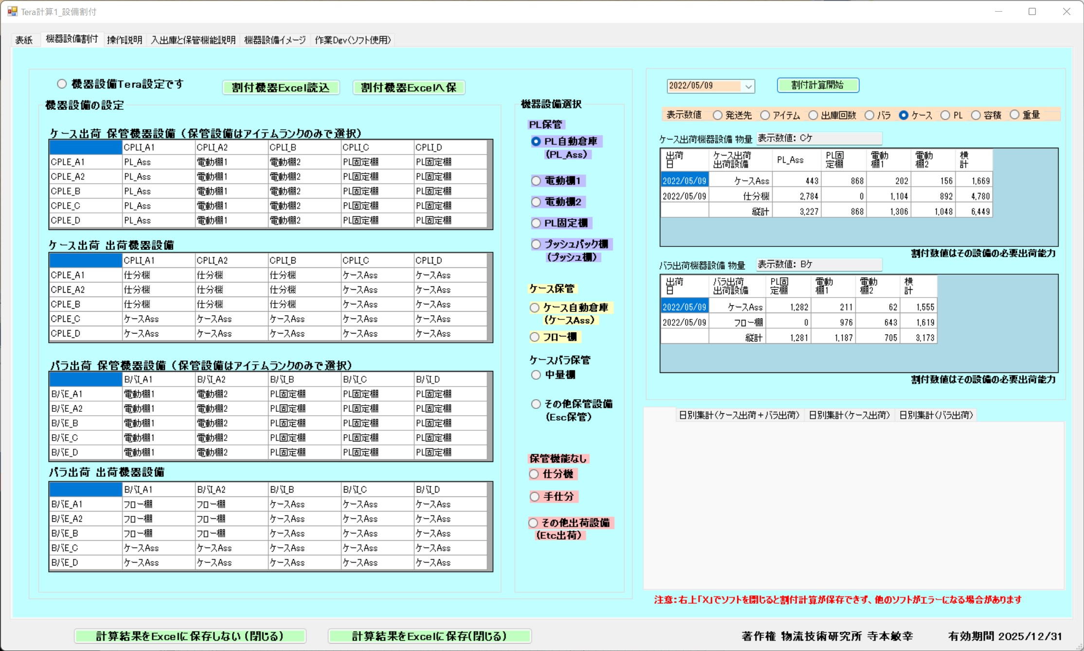Image resolution: width=1084 pixels, height=651 pixels.
Task: Click 割付機器Excelへ保 button
Action: [x=409, y=88]
